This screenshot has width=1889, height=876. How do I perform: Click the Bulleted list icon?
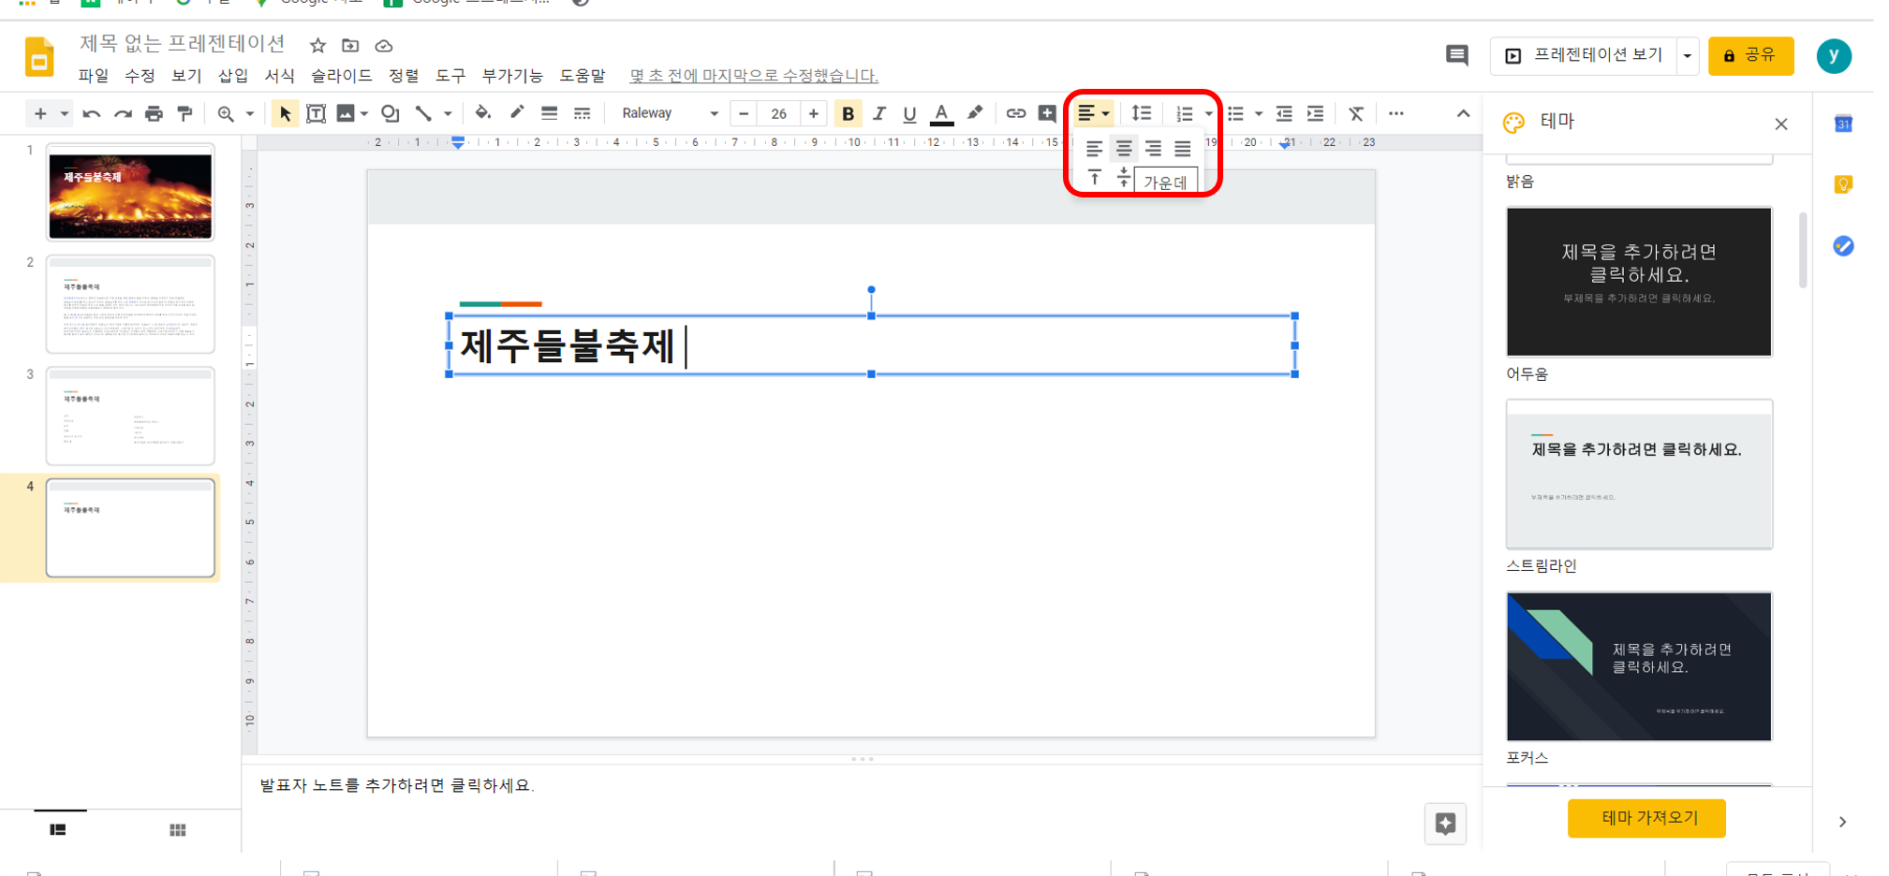pos(1236,113)
